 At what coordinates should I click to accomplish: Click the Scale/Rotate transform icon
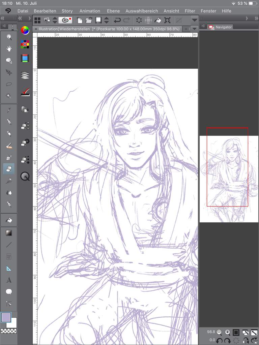point(167,21)
